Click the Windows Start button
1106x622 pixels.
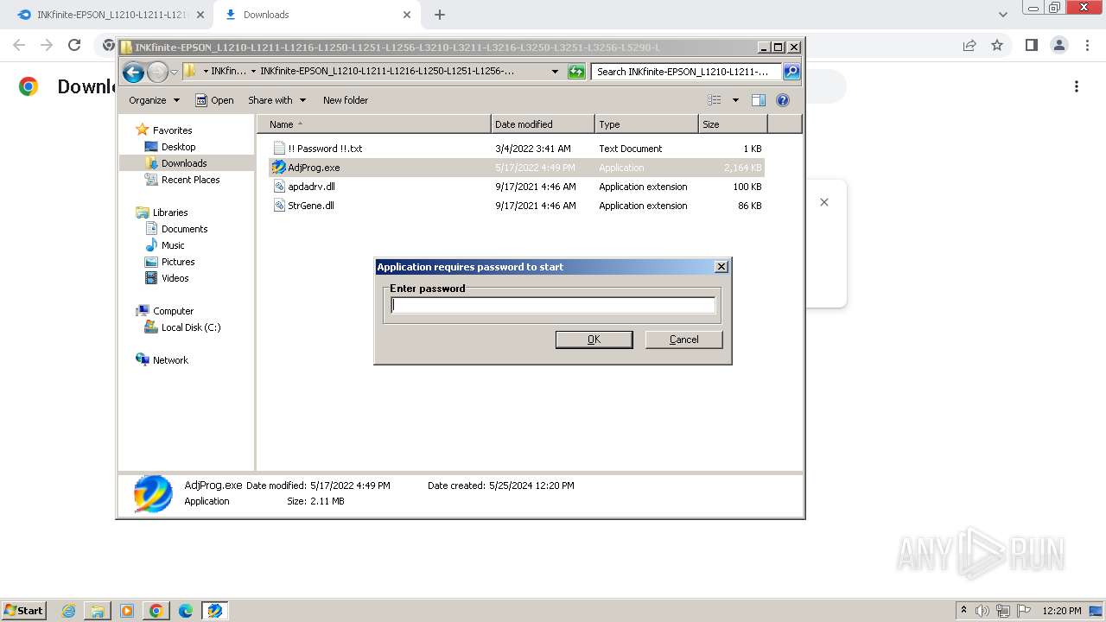pos(24,610)
